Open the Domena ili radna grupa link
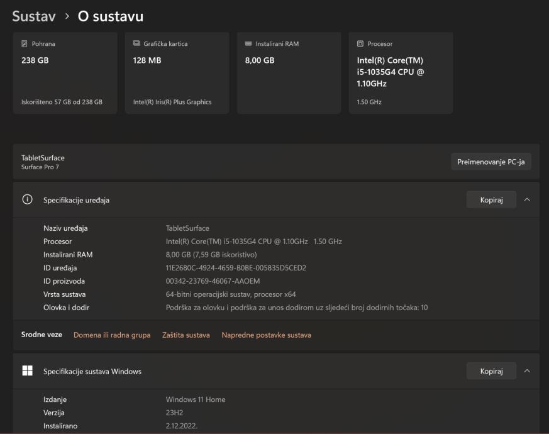549x434 pixels. (112, 335)
